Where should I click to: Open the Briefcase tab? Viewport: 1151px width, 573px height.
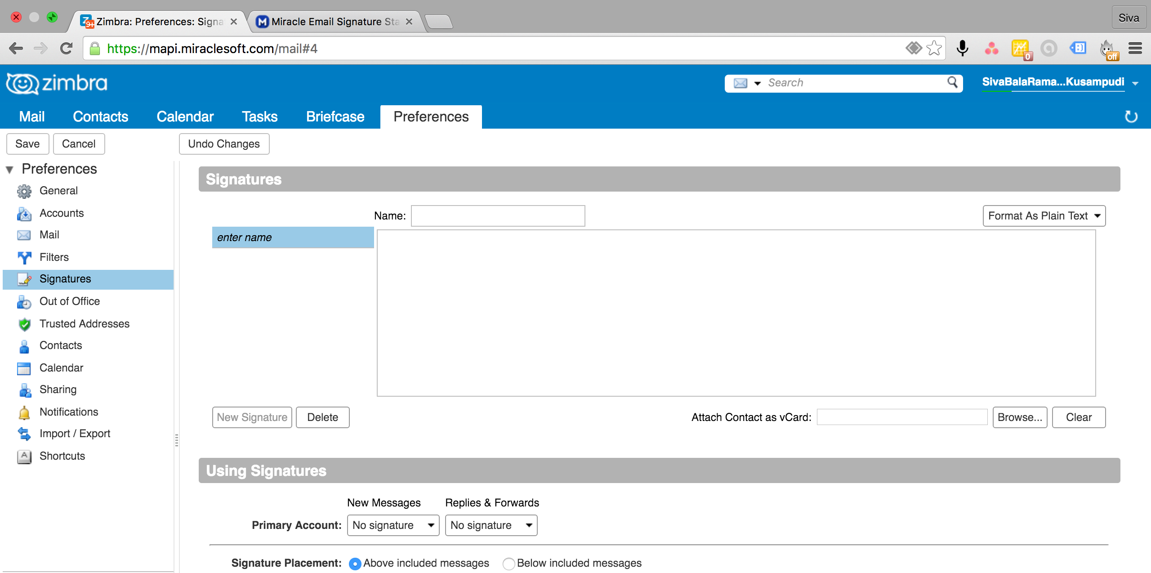pos(335,117)
